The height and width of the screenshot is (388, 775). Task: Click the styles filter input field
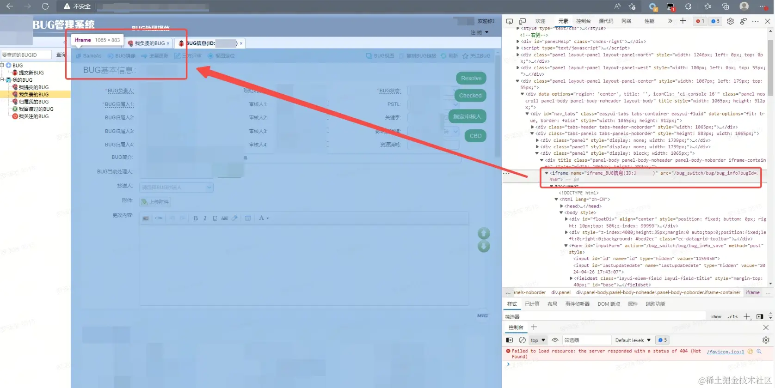(605, 317)
